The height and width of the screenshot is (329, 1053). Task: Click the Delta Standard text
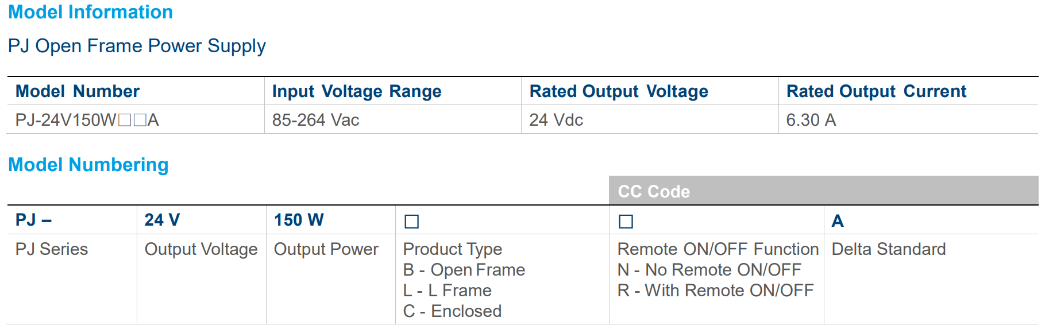[x=888, y=249]
